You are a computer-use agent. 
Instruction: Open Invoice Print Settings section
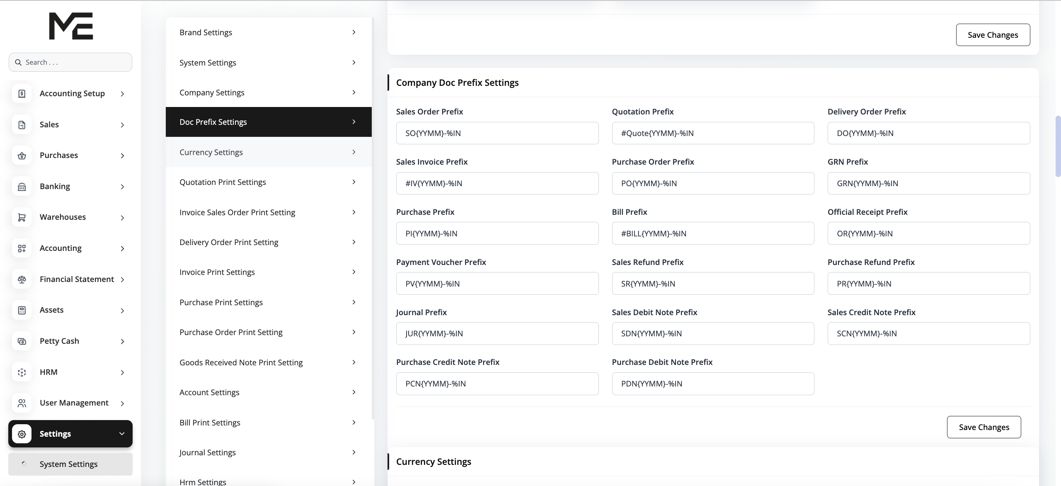click(269, 272)
